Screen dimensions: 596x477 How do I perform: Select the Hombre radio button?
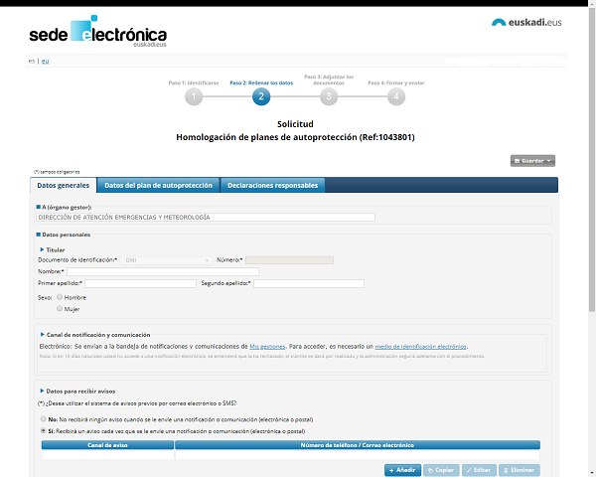click(x=60, y=297)
